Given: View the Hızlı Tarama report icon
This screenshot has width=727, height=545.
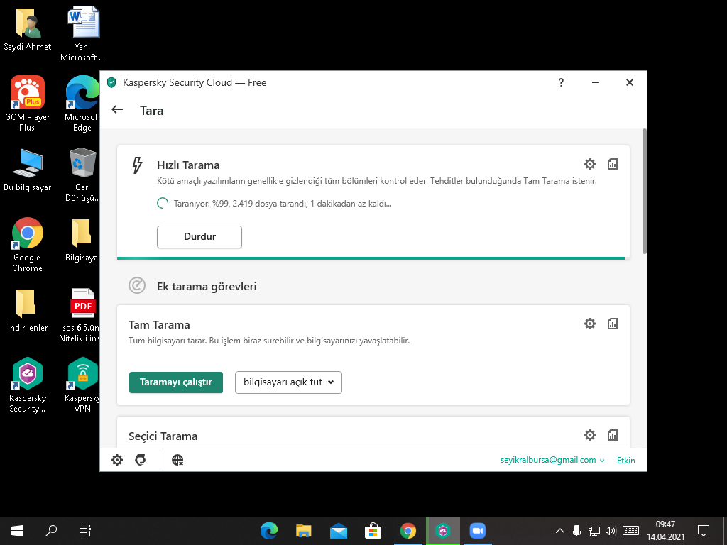Looking at the screenshot, I should click(613, 164).
